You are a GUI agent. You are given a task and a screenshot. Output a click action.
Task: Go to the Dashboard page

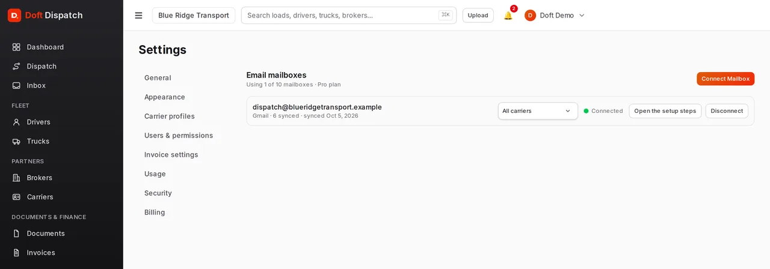pos(45,47)
